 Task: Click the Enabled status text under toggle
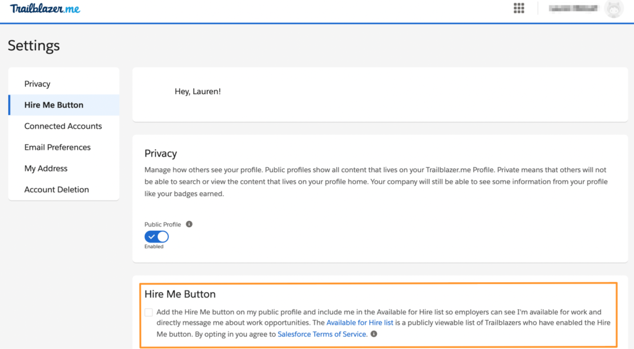(x=154, y=246)
